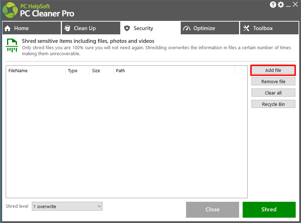The width and height of the screenshot is (301, 223).
Task: Click the Clean Up tab bucket icon
Action: pos(67,28)
